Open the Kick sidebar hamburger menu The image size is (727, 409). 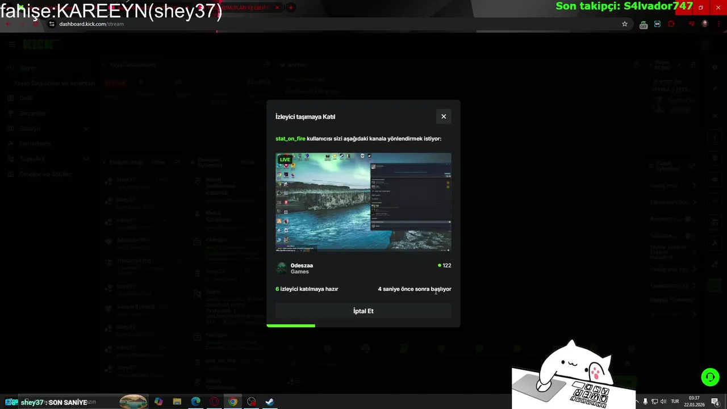12,44
